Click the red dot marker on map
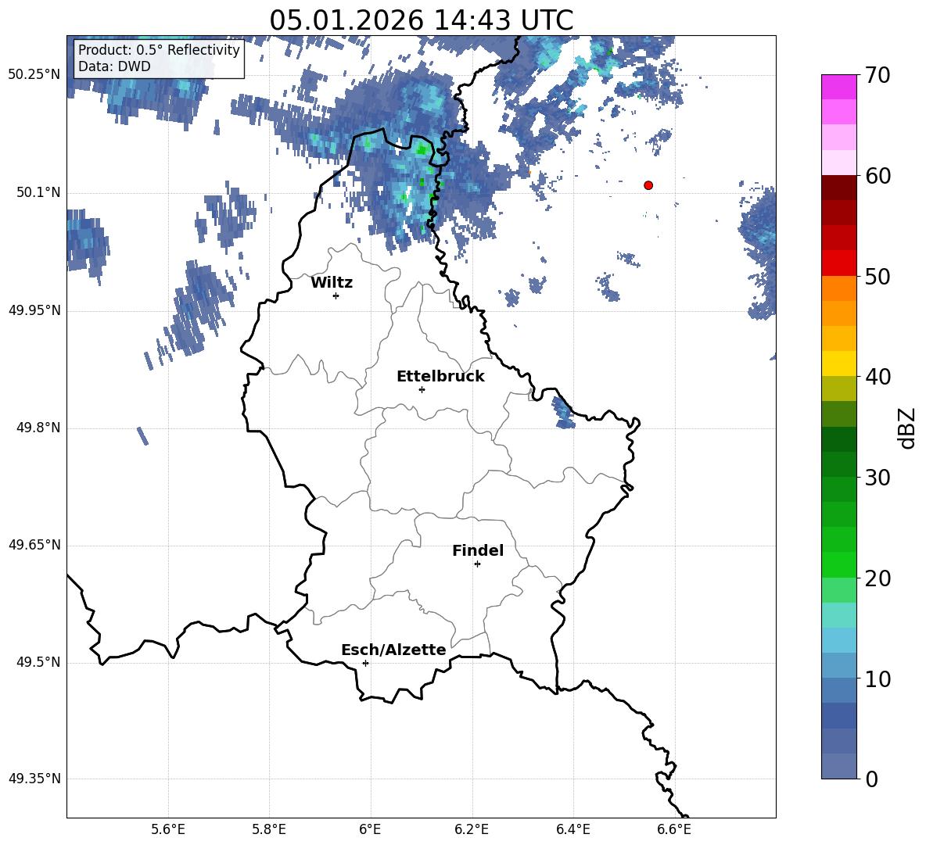Image resolution: width=926 pixels, height=845 pixels. point(648,185)
